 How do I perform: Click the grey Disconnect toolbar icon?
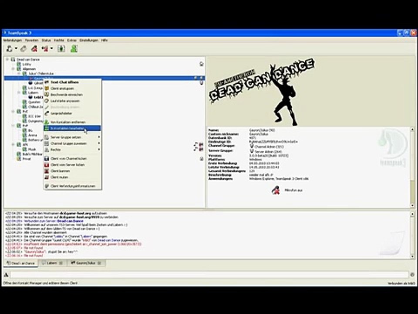pos(24,48)
